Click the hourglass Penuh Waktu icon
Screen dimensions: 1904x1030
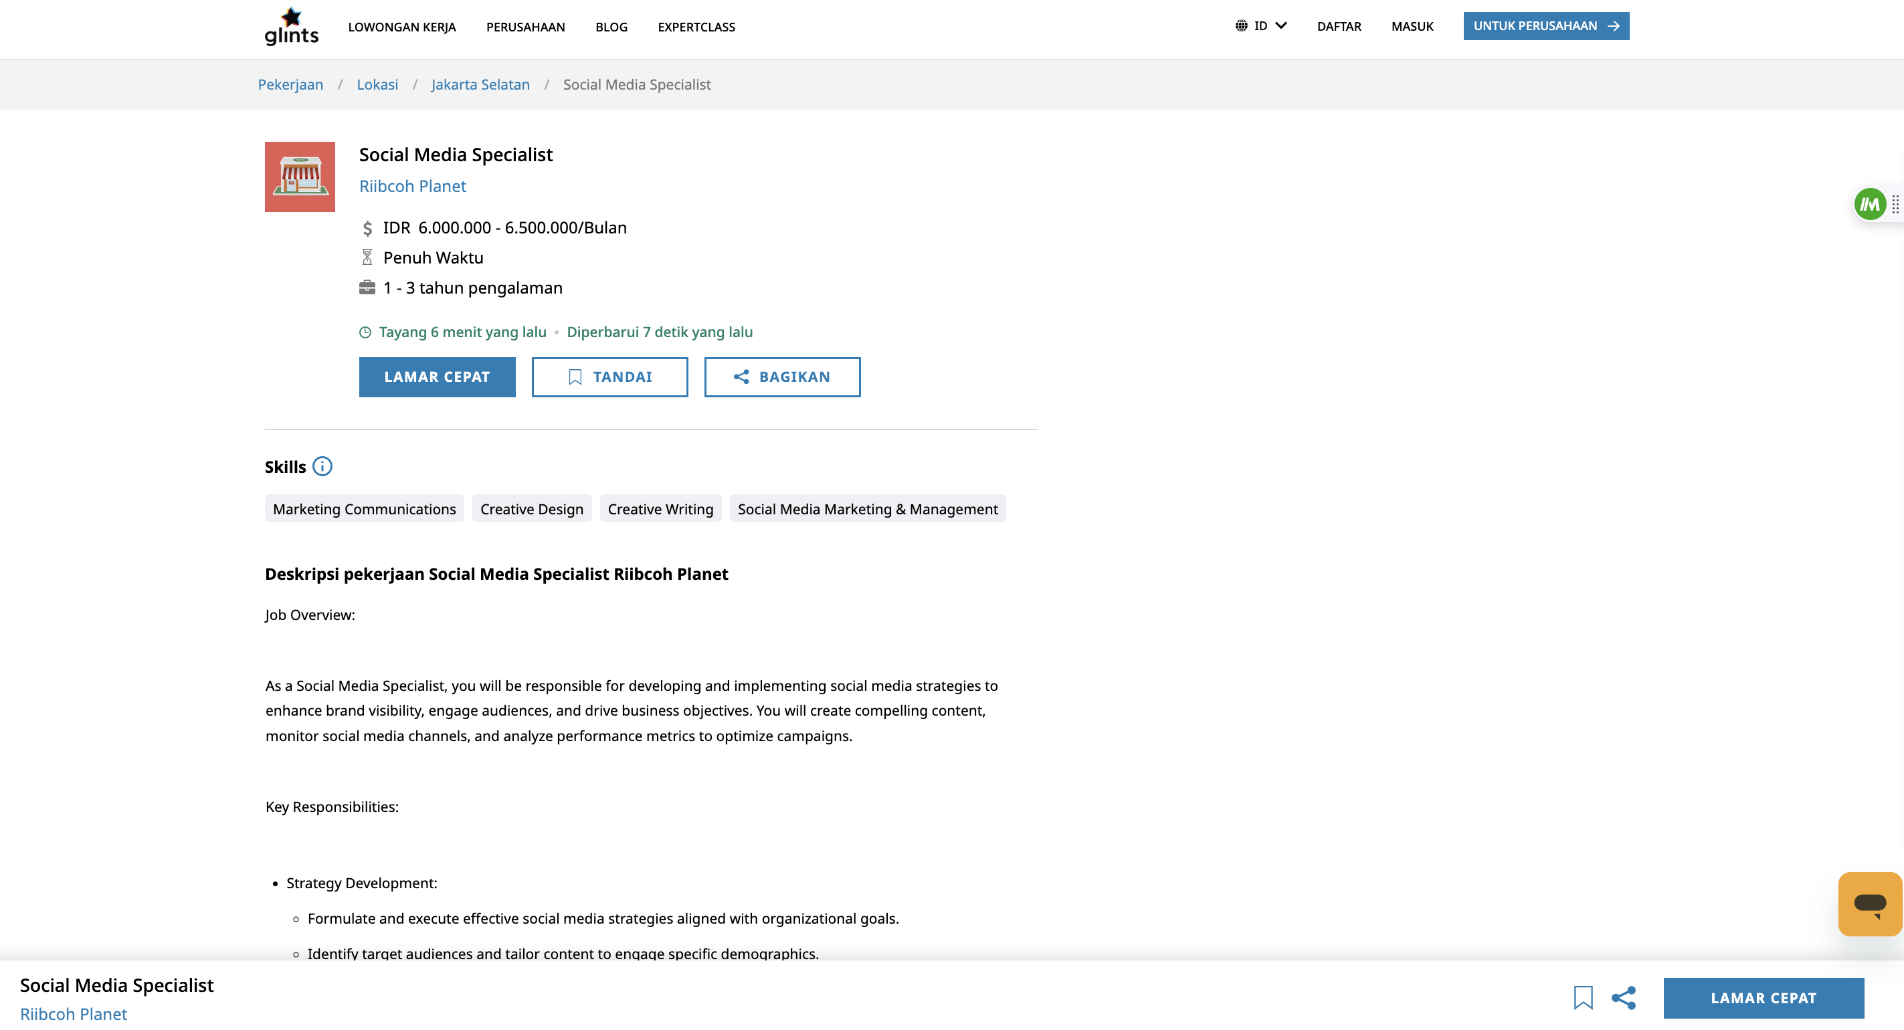367,257
